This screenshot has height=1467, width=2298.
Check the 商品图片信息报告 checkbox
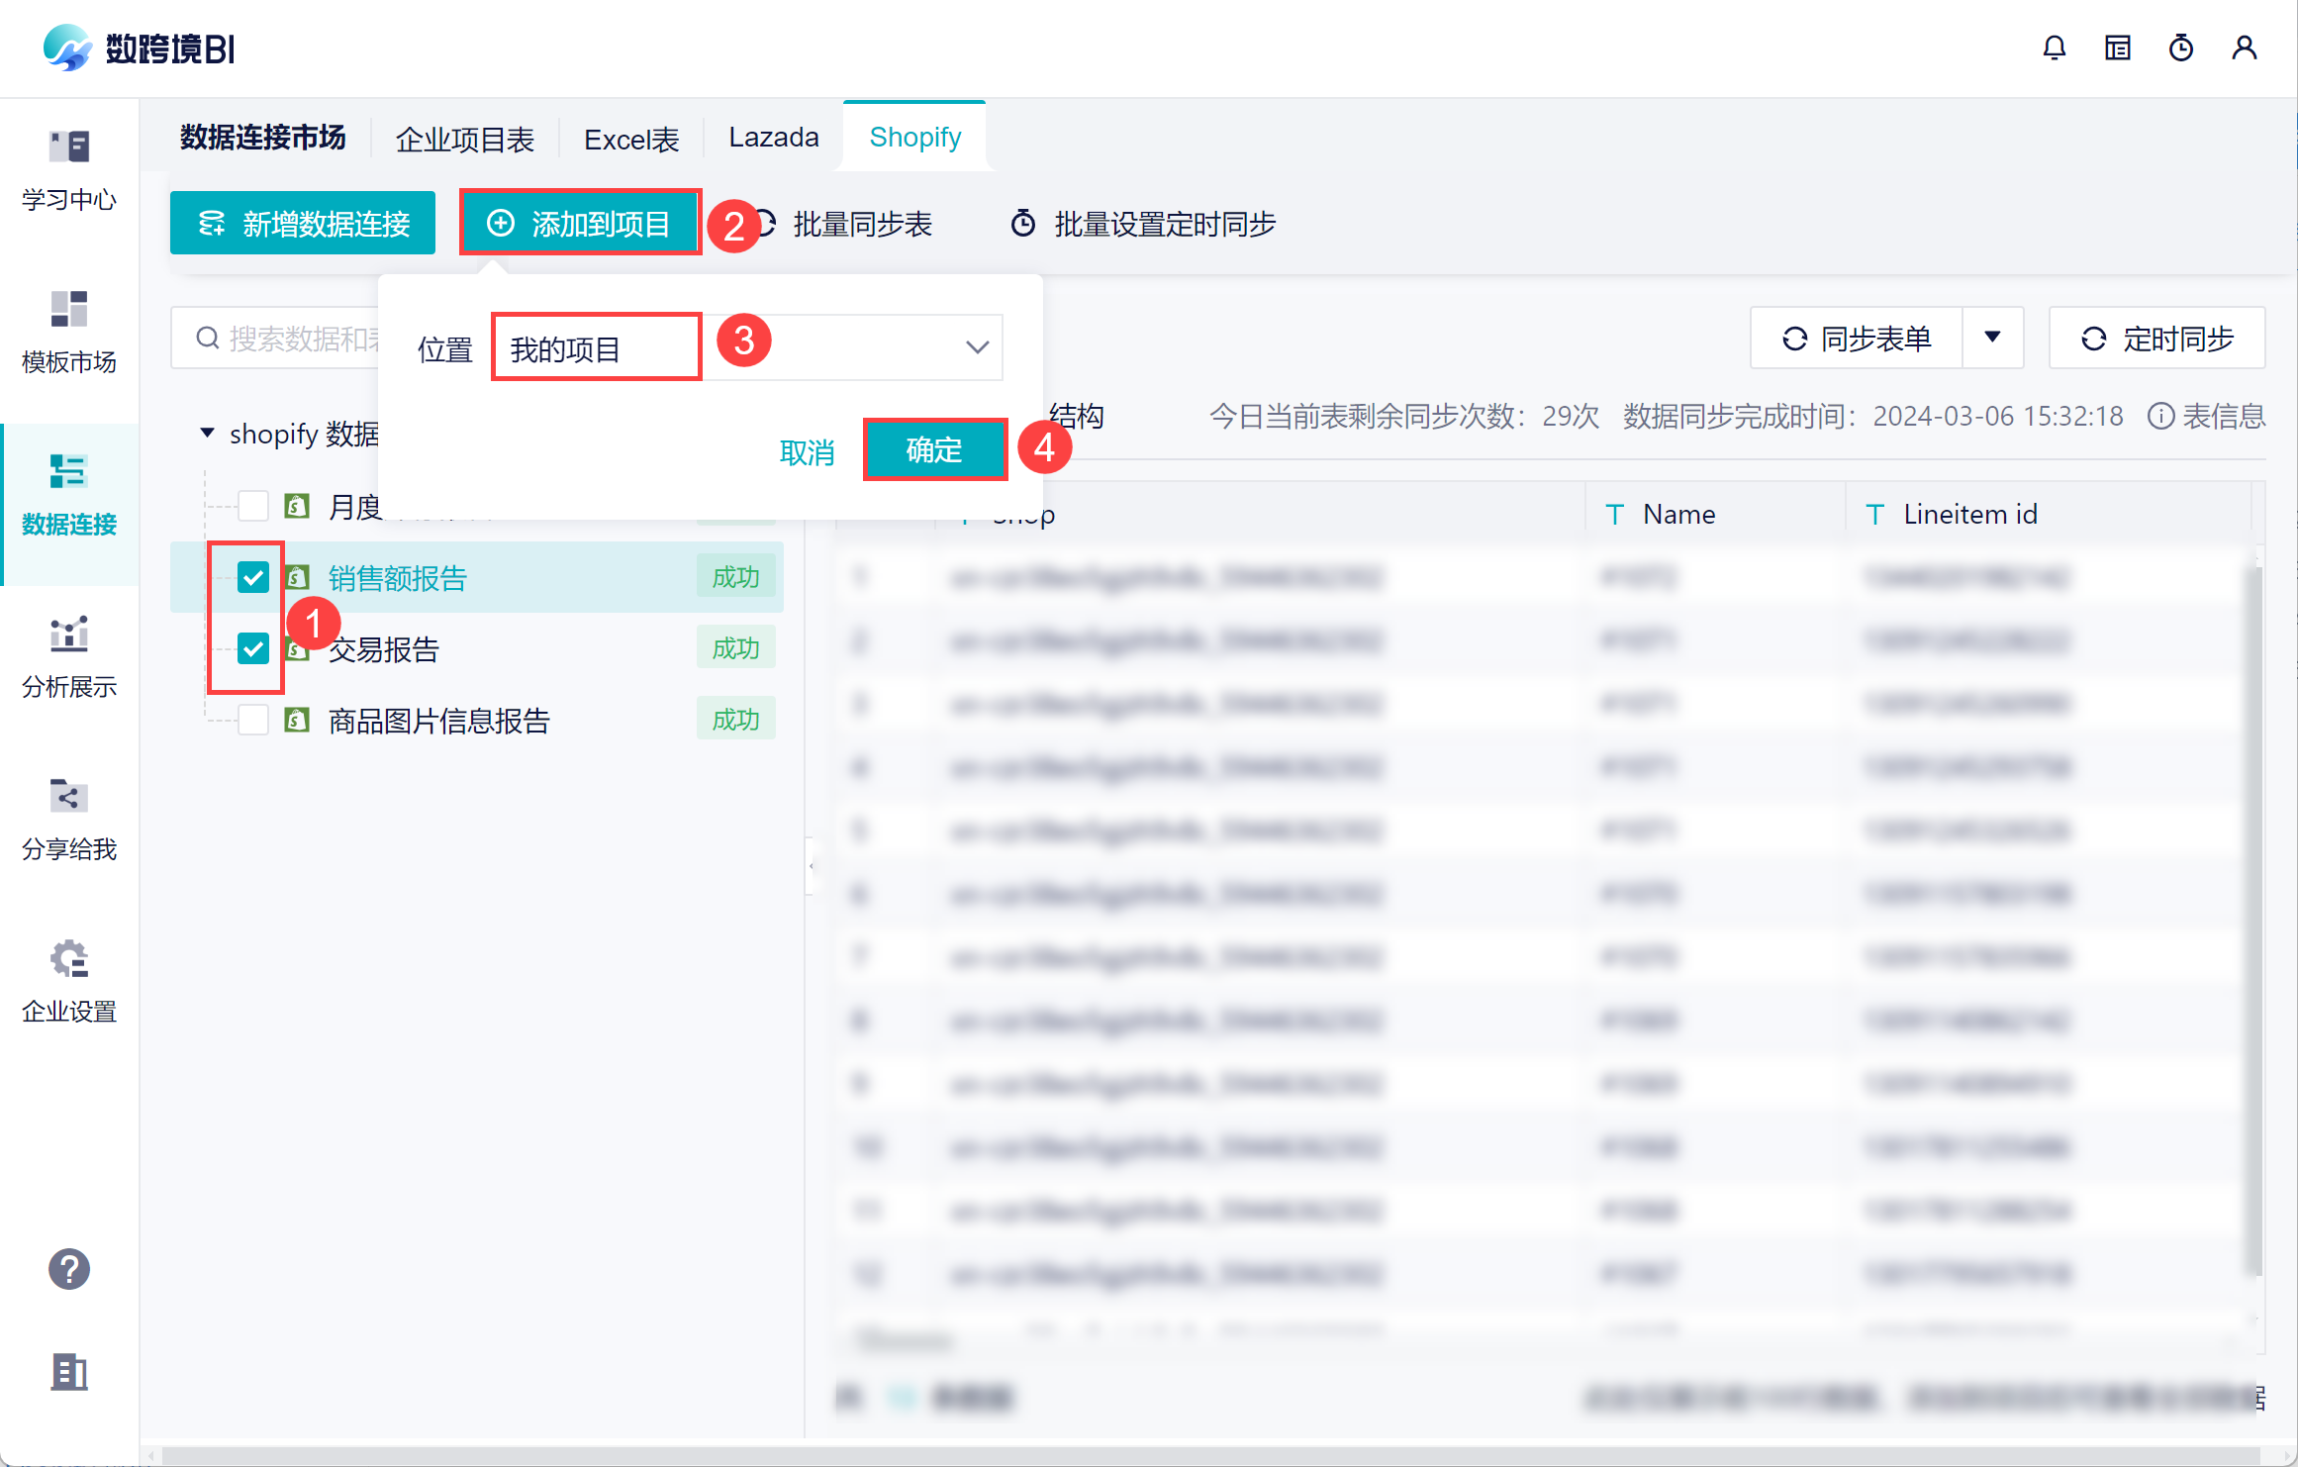253,720
